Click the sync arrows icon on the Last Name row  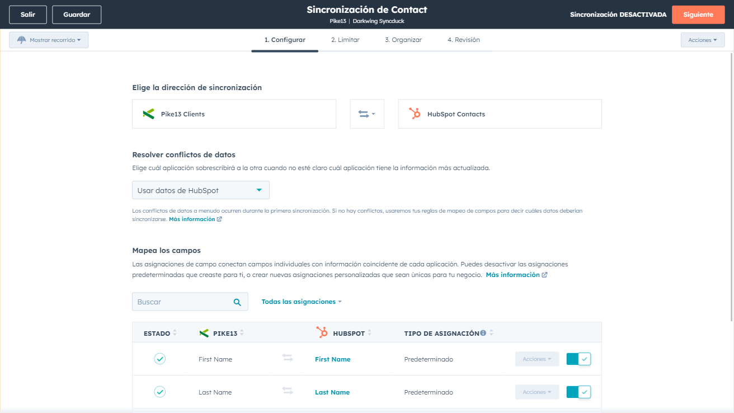tap(287, 392)
